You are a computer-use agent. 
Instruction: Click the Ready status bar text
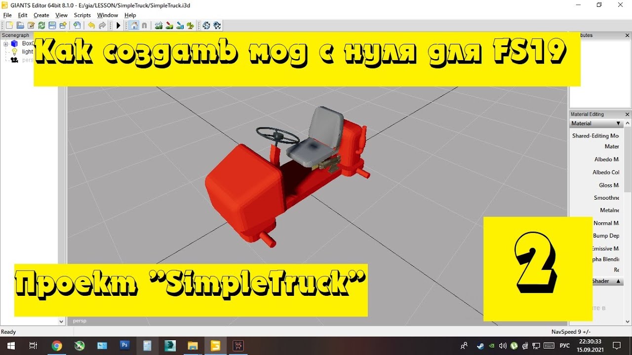(x=8, y=332)
